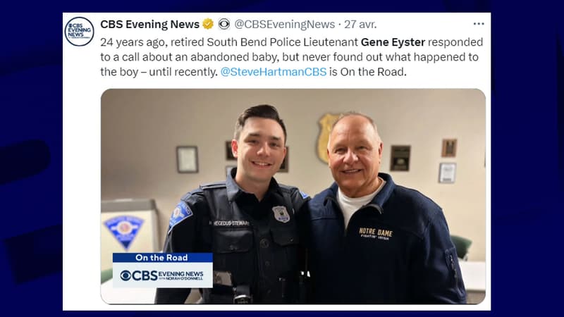Click the officer's silver chest badge
This screenshot has width=564, height=317.
coord(281,214)
